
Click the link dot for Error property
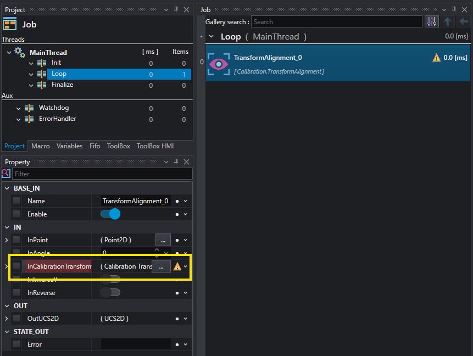coord(177,345)
